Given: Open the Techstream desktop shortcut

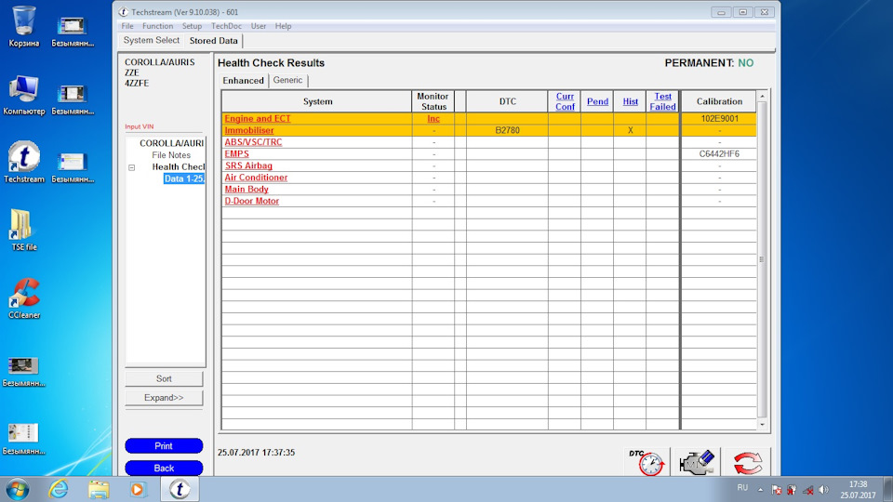Looking at the screenshot, I should click(24, 162).
